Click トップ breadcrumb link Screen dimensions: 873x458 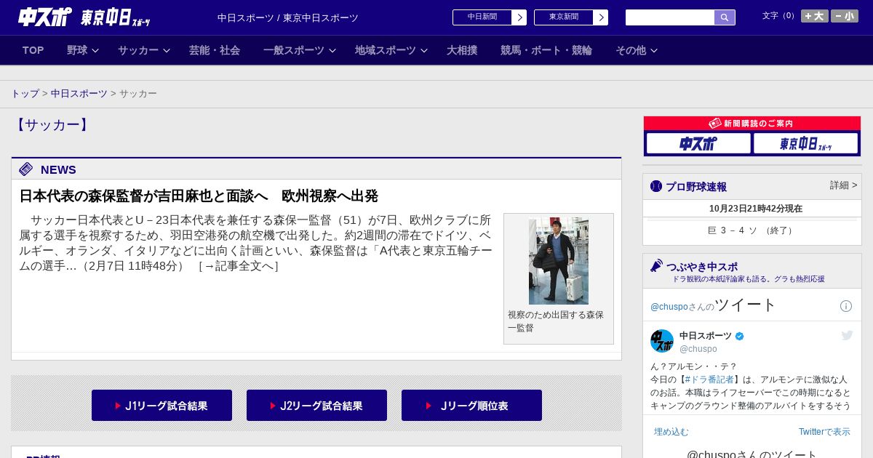pyautogui.click(x=25, y=94)
